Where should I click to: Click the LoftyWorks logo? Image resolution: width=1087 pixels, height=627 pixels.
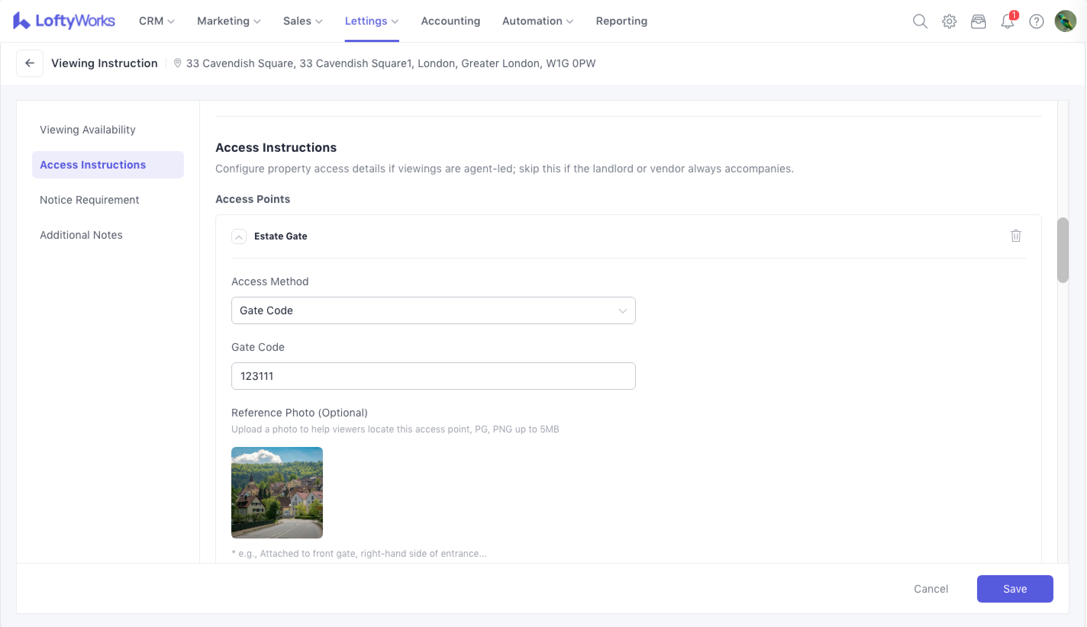click(64, 21)
